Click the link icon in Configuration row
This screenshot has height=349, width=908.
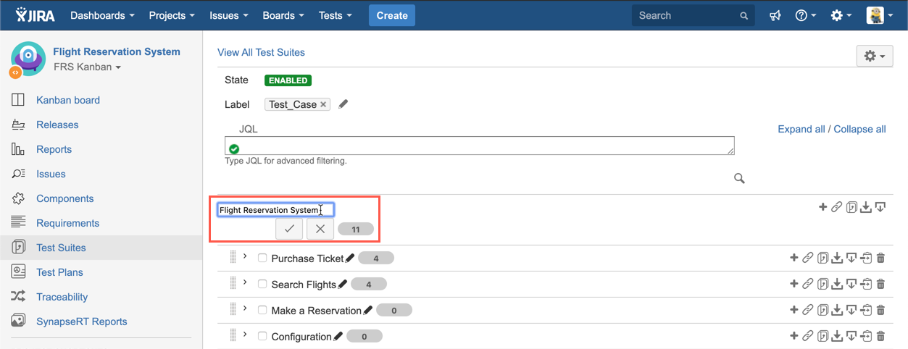tap(807, 336)
